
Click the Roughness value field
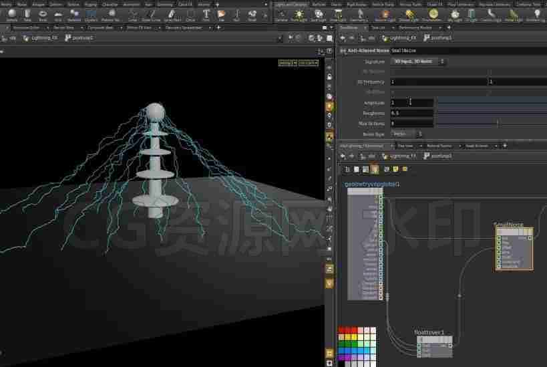(412, 113)
